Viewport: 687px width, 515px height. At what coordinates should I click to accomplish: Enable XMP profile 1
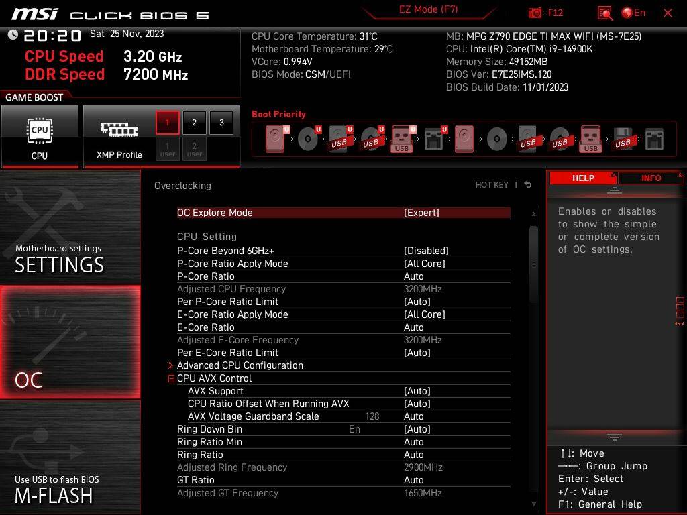click(167, 123)
